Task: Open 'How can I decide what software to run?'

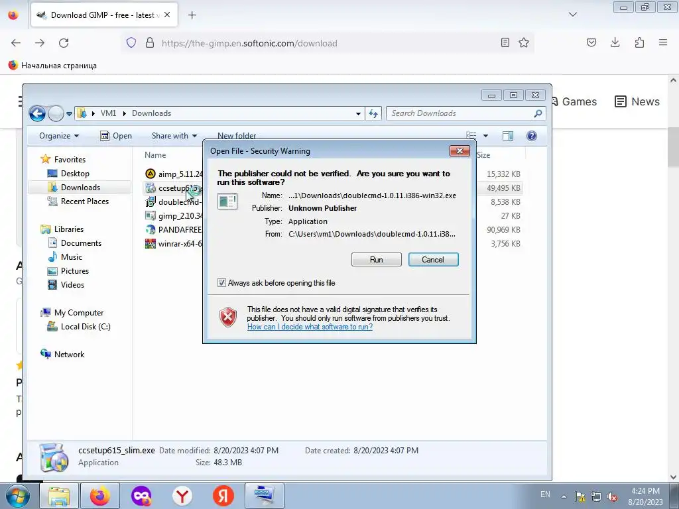Action: 310,327
